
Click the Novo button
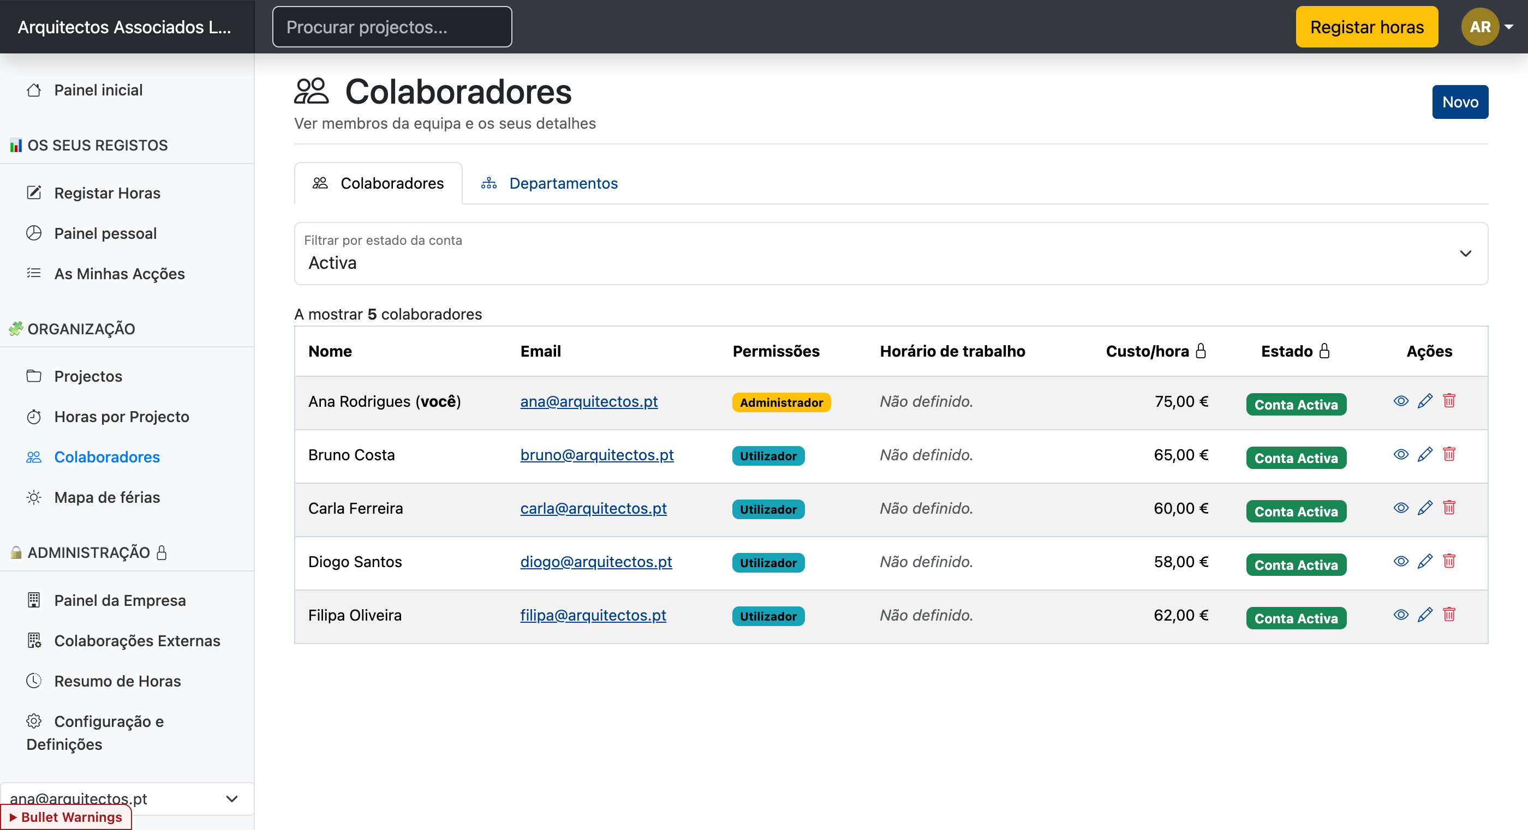(x=1460, y=101)
